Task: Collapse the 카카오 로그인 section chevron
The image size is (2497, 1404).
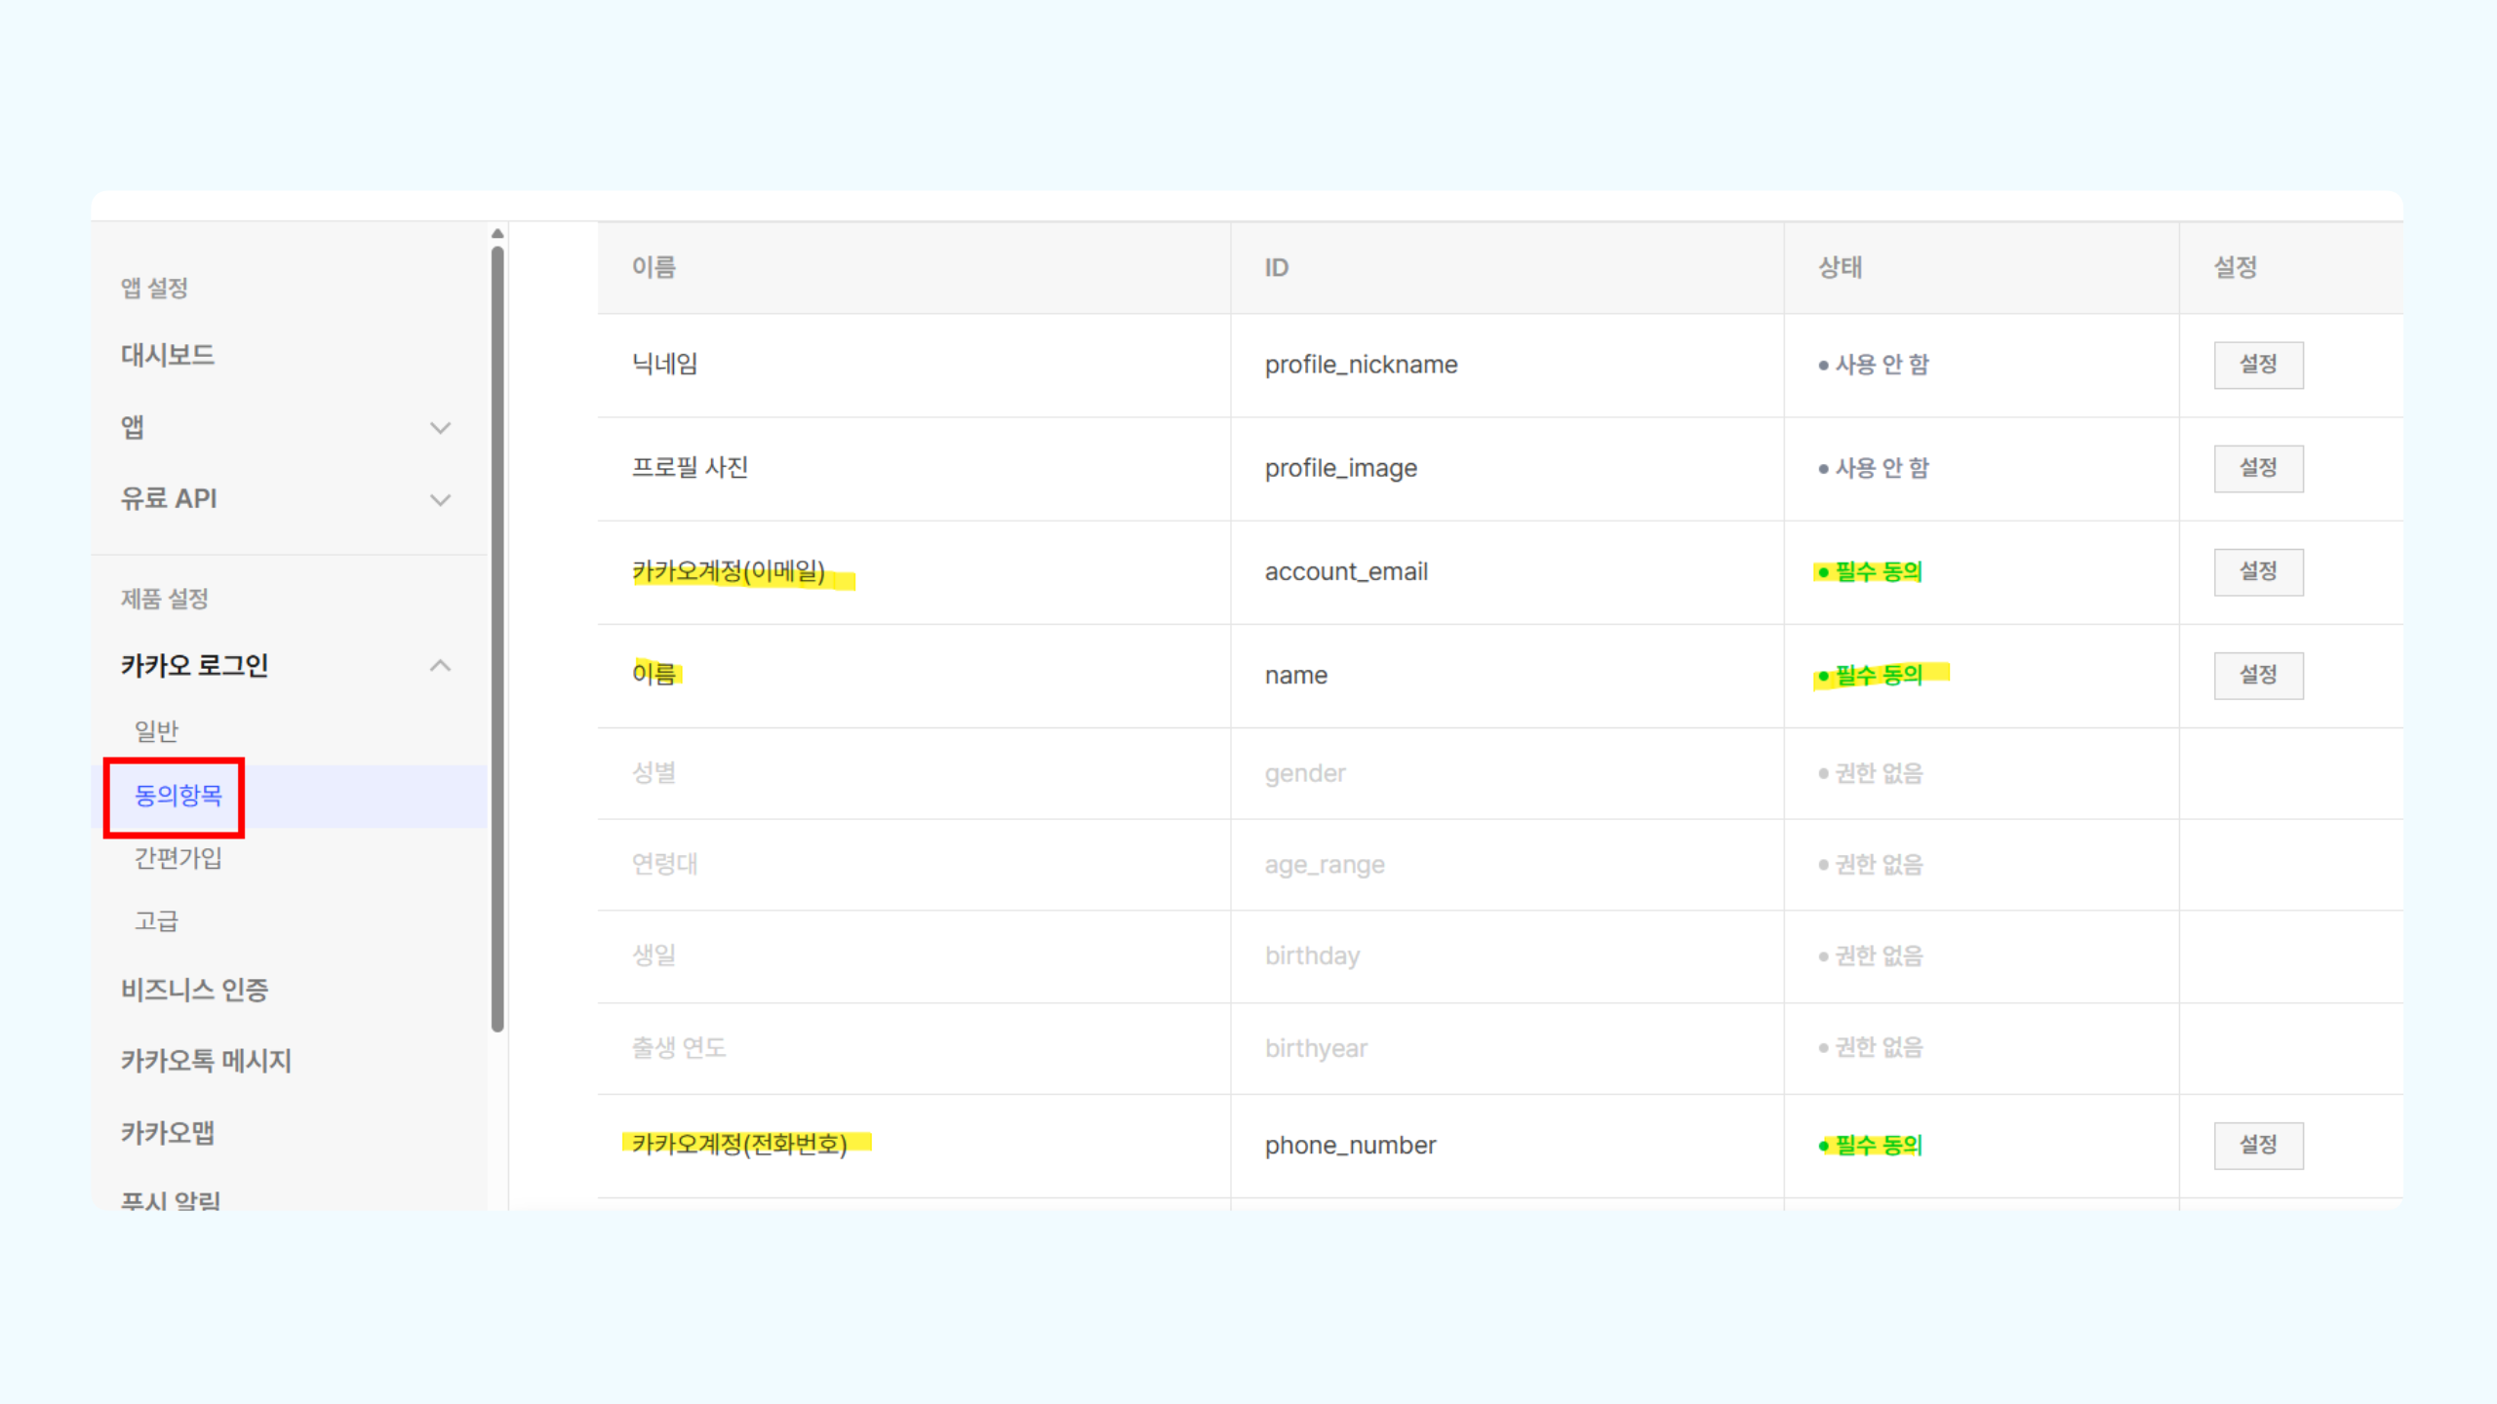Action: click(x=441, y=666)
